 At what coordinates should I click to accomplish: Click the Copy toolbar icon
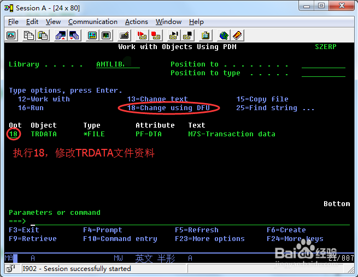point(29,35)
